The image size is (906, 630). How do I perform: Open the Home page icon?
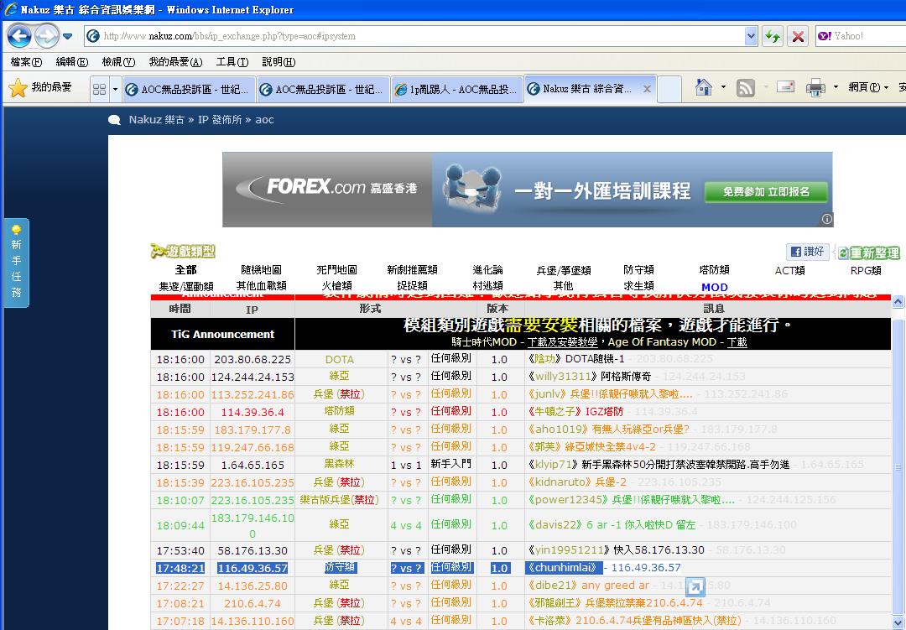[x=701, y=88]
